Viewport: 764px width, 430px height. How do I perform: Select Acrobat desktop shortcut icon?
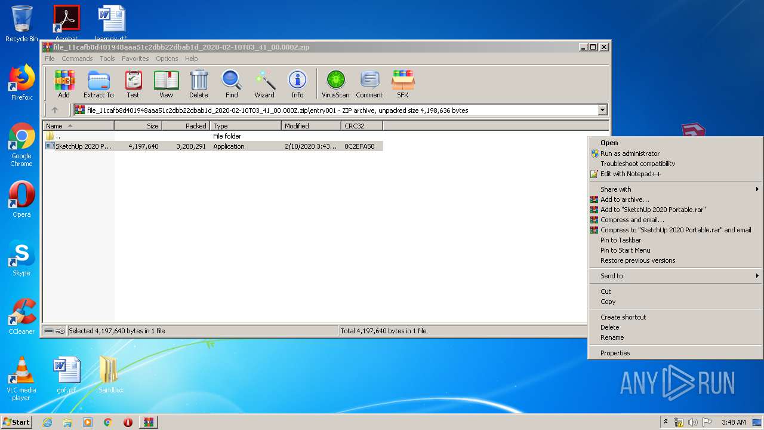66,21
